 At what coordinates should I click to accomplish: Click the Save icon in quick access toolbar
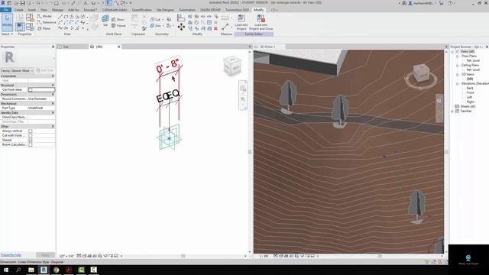click(x=22, y=3)
